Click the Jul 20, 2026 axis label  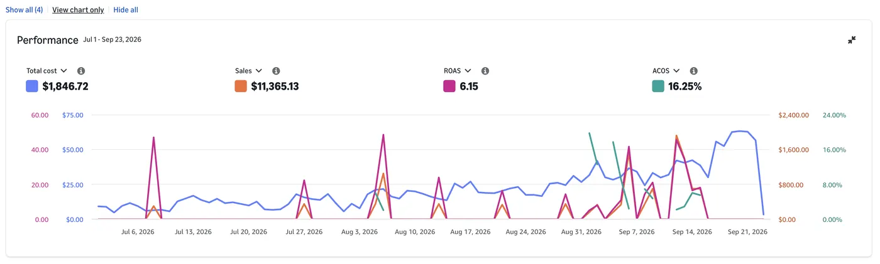pos(249,231)
